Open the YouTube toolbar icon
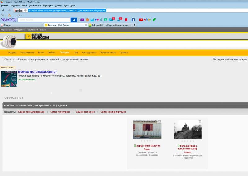The height and width of the screenshot is (176, 248). 141,20
